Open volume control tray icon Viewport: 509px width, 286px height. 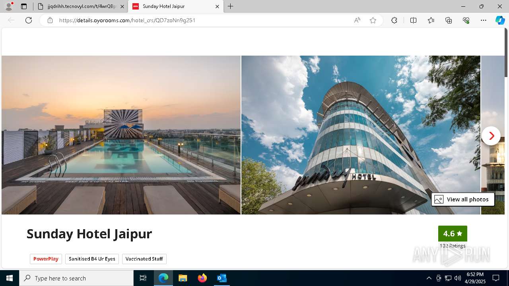(458, 278)
